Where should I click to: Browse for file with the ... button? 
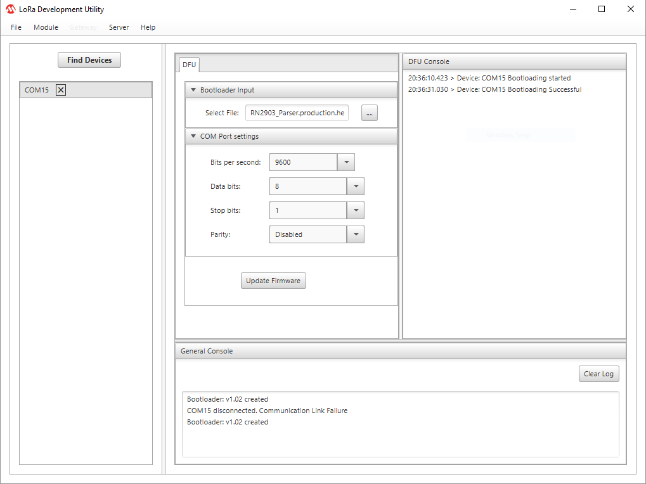(x=369, y=113)
